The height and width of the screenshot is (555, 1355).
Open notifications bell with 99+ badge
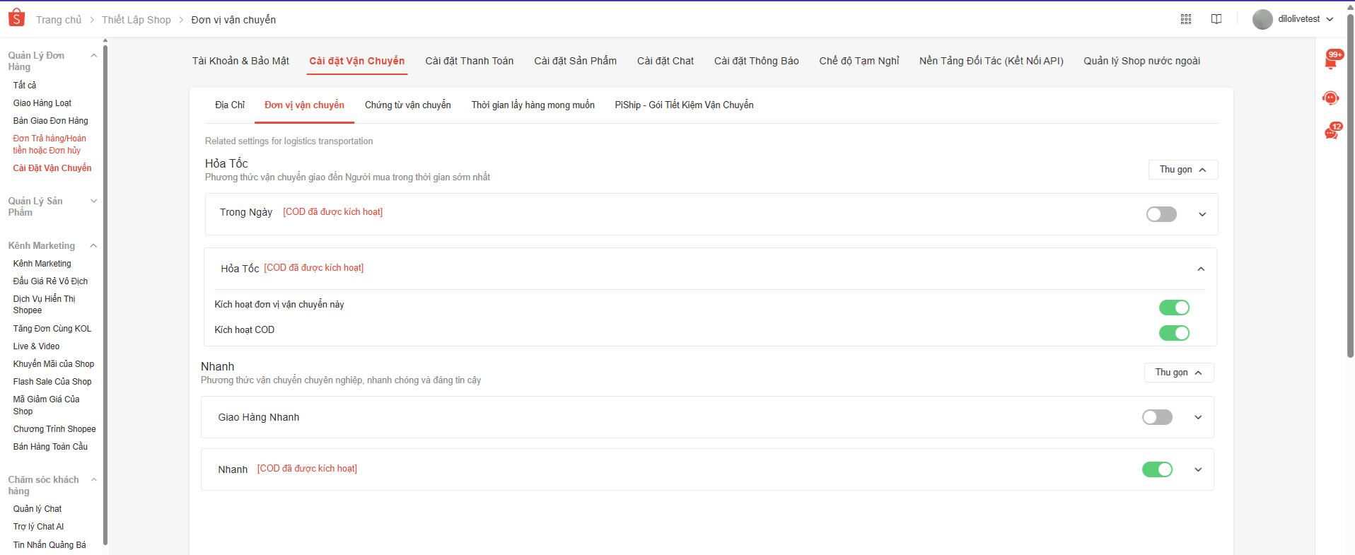1330,62
